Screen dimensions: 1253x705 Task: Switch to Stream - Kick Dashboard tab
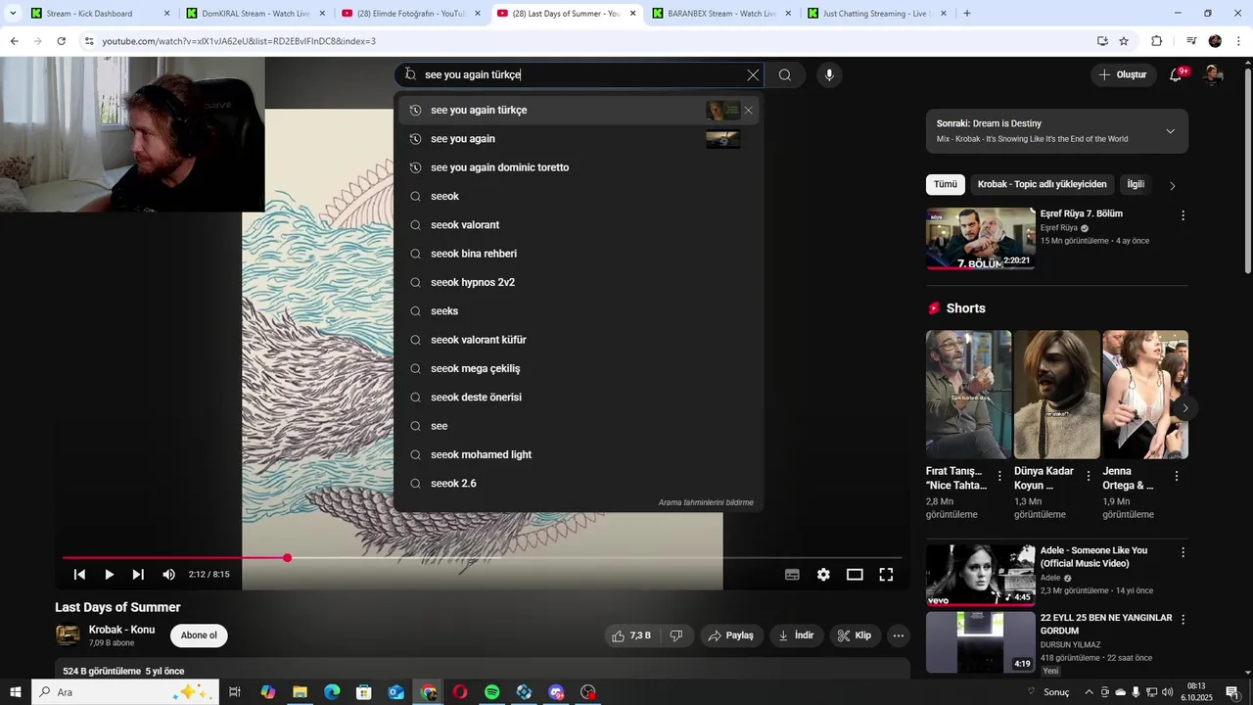click(101, 14)
